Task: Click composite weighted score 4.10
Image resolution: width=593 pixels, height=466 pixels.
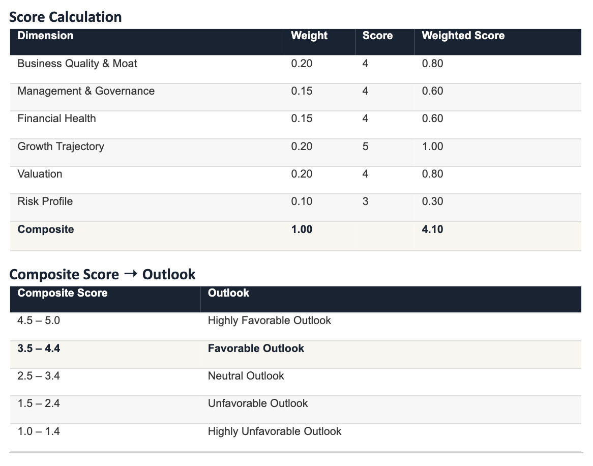Action: pyautogui.click(x=432, y=229)
